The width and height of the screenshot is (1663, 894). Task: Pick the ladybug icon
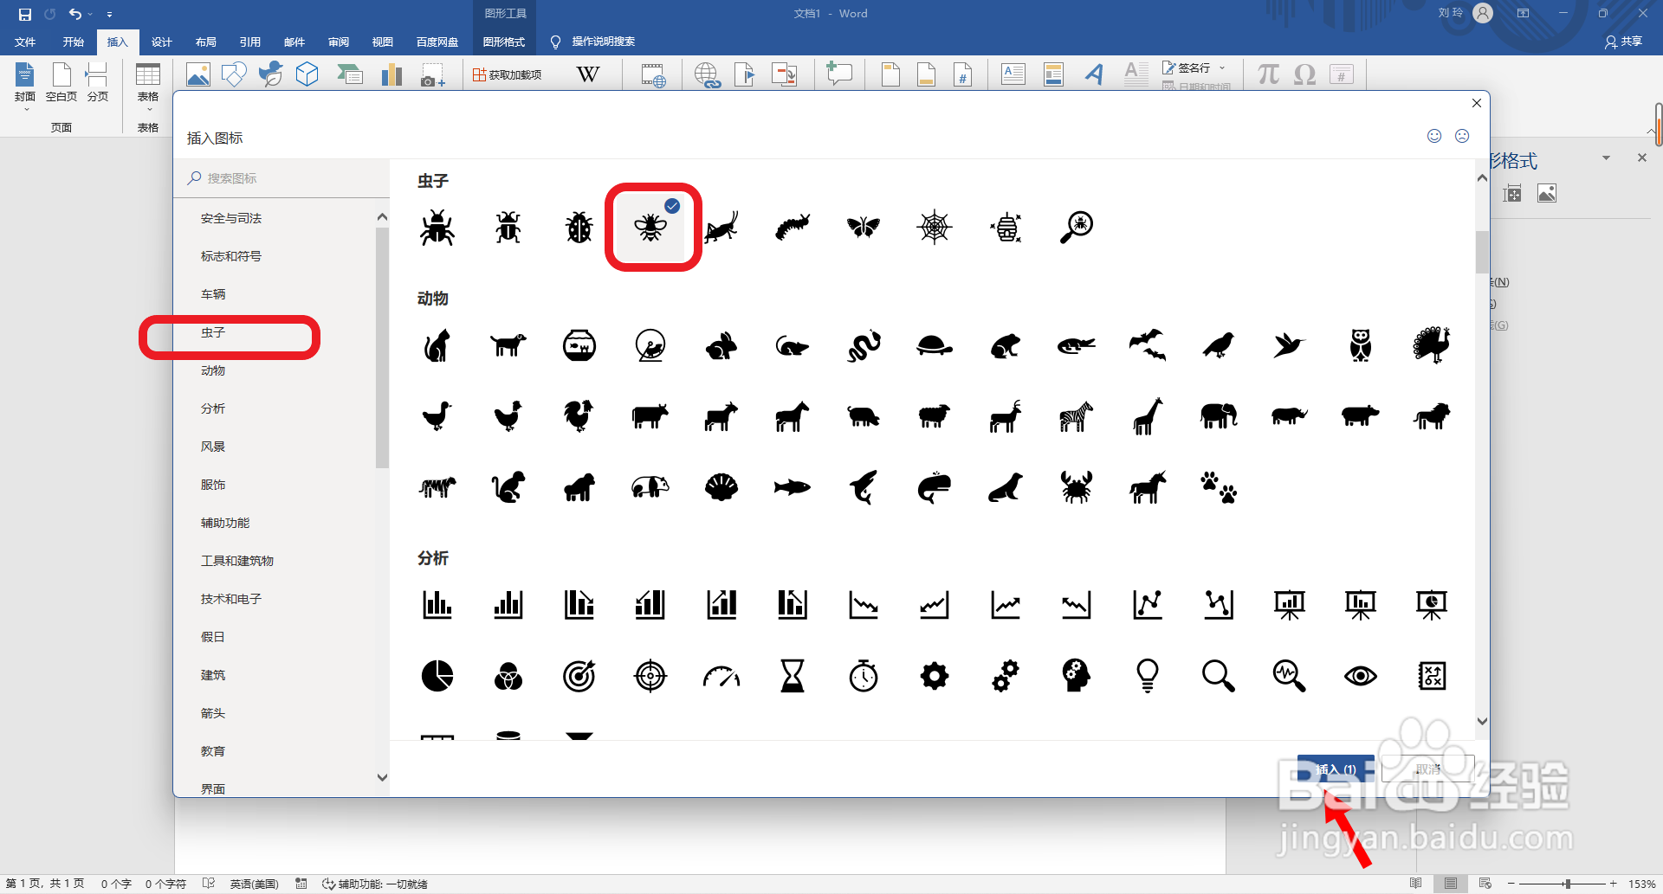coord(579,228)
